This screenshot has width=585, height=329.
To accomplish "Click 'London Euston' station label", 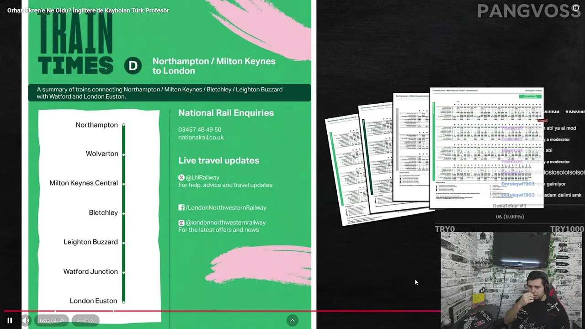I will [94, 301].
